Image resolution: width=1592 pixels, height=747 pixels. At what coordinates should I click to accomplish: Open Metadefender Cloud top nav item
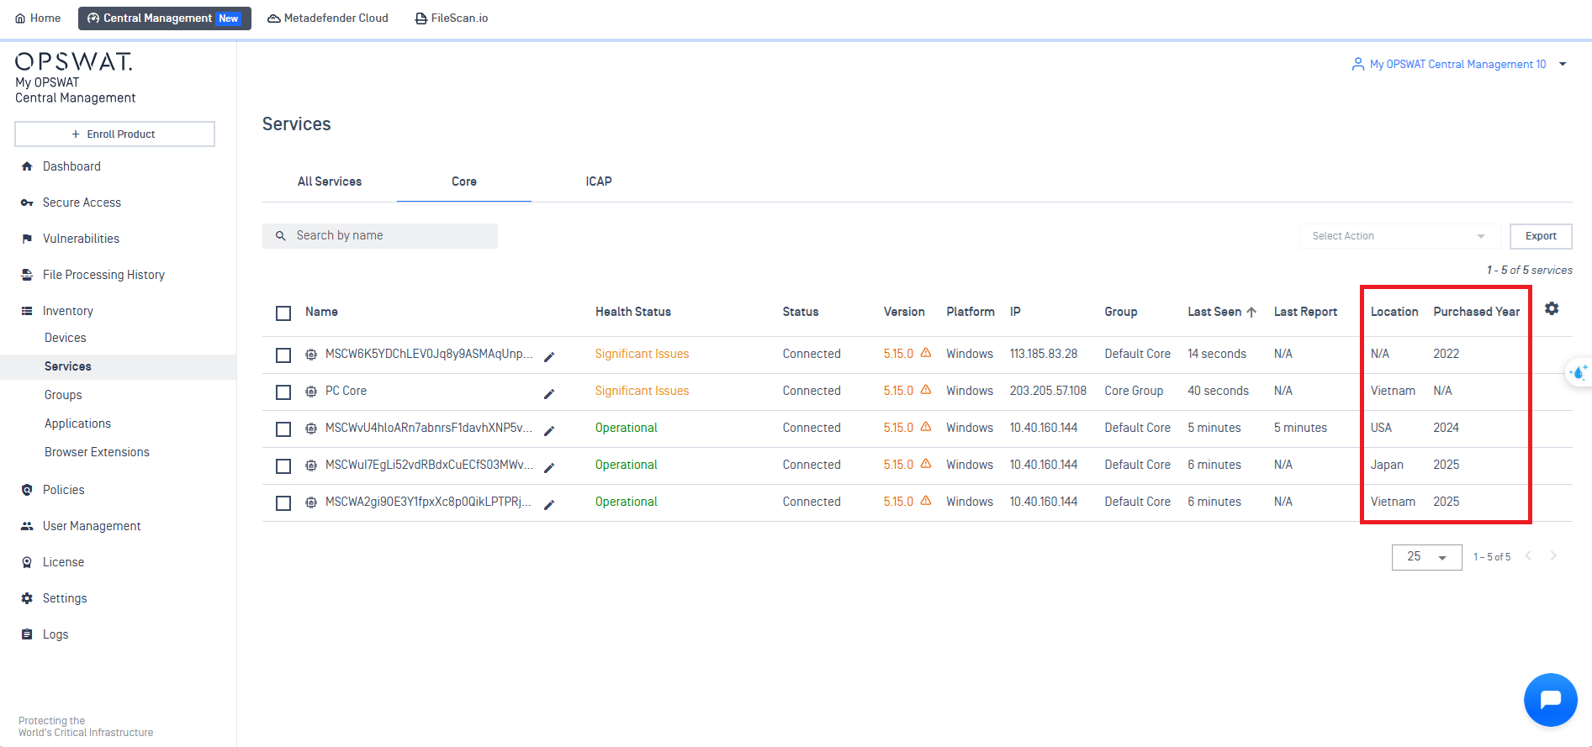click(x=328, y=18)
